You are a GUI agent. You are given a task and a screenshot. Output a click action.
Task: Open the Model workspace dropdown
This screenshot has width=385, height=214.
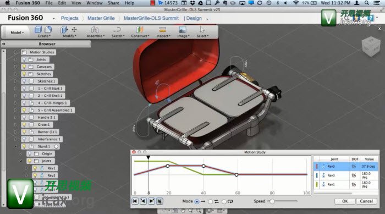pyautogui.click(x=17, y=32)
